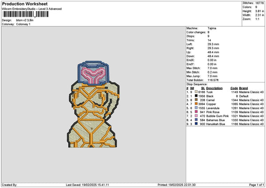Screen dimensions: 266x188
Task: Click the 'Tusk' description in row 1
Action: point(209,92)
